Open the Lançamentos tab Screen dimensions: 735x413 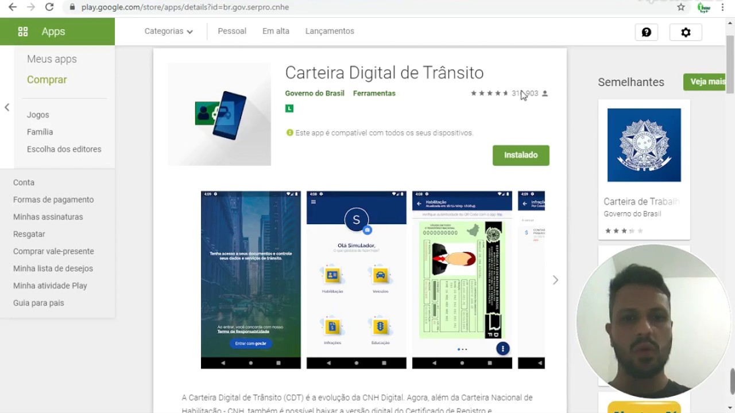point(330,31)
